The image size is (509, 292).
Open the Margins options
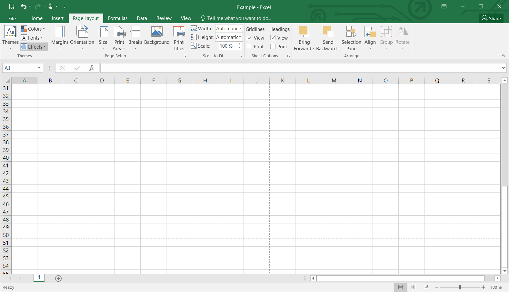click(x=60, y=38)
